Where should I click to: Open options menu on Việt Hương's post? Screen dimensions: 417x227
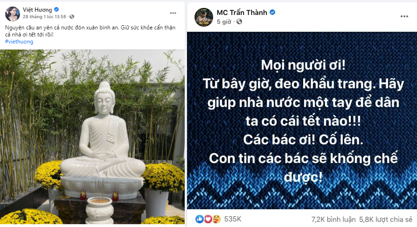click(173, 13)
